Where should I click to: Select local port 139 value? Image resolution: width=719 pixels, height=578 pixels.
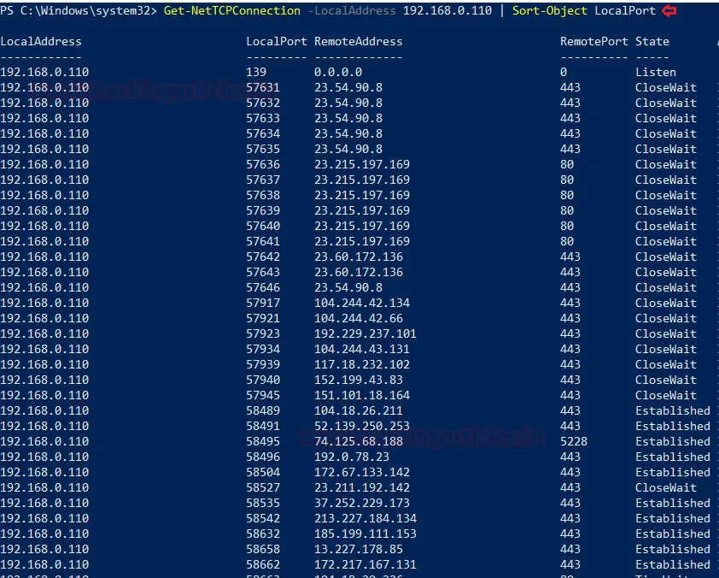(256, 72)
